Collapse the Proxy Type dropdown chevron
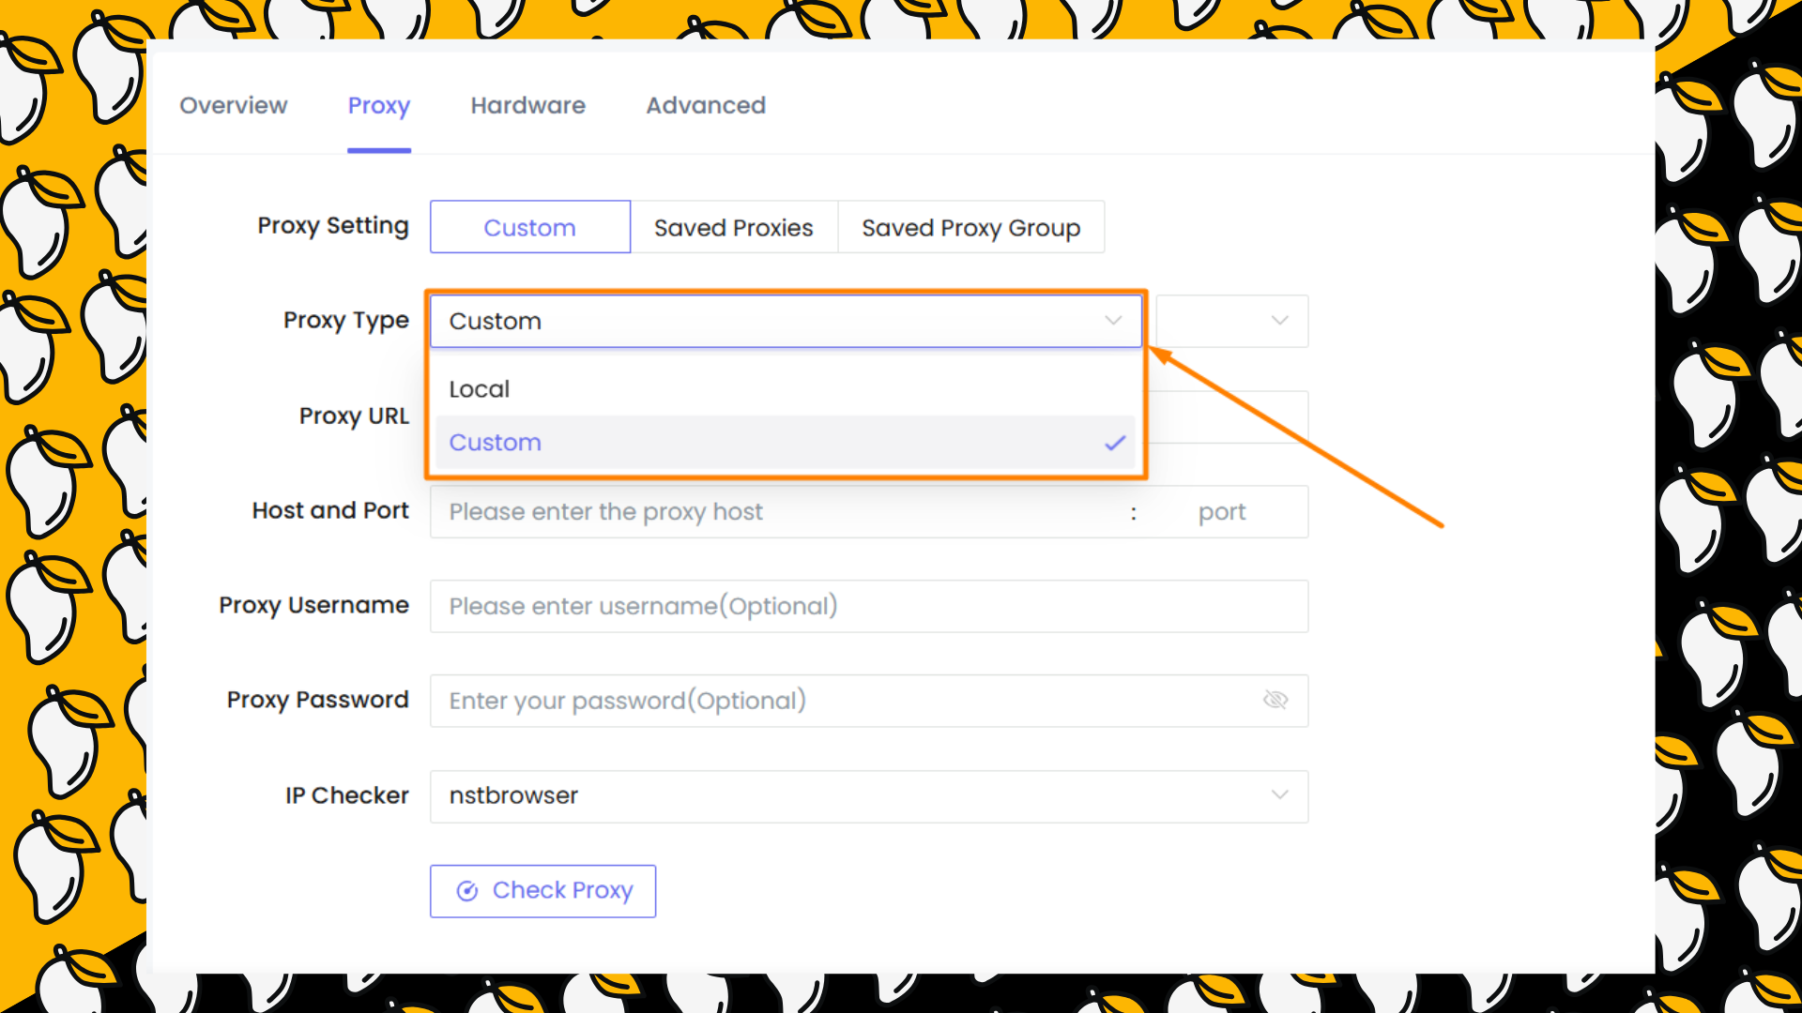The height and width of the screenshot is (1013, 1802). [1113, 321]
